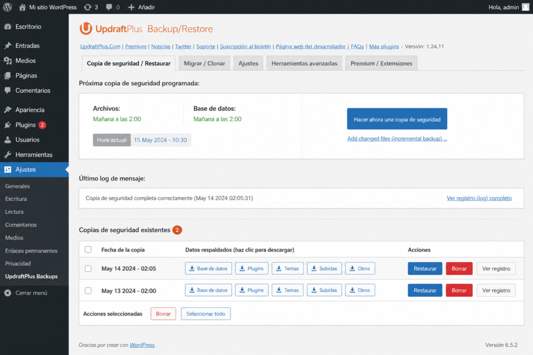Viewport: 533px width, 355px height.
Task: Click Borrar under Acciones seleccionadas
Action: (x=163, y=313)
